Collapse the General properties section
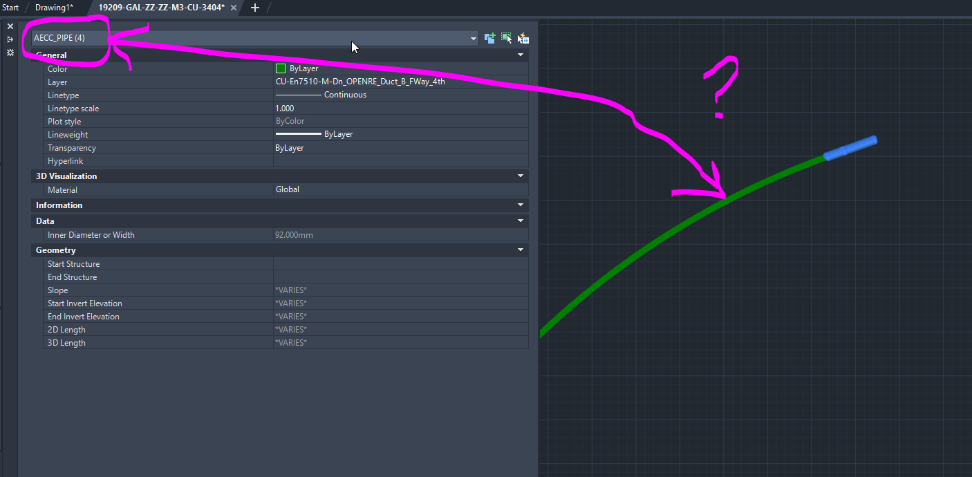The image size is (972, 477). click(x=520, y=55)
